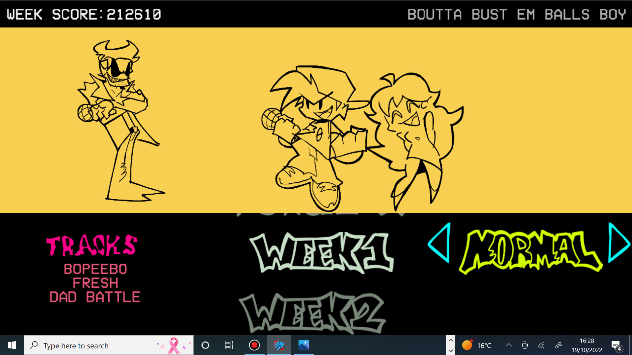
Task: Open the Photos app taskbar icon
Action: pyautogui.click(x=303, y=345)
